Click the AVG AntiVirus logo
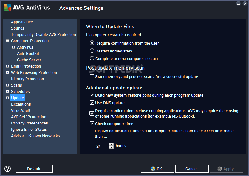This screenshot has height=176, width=249. point(27,8)
